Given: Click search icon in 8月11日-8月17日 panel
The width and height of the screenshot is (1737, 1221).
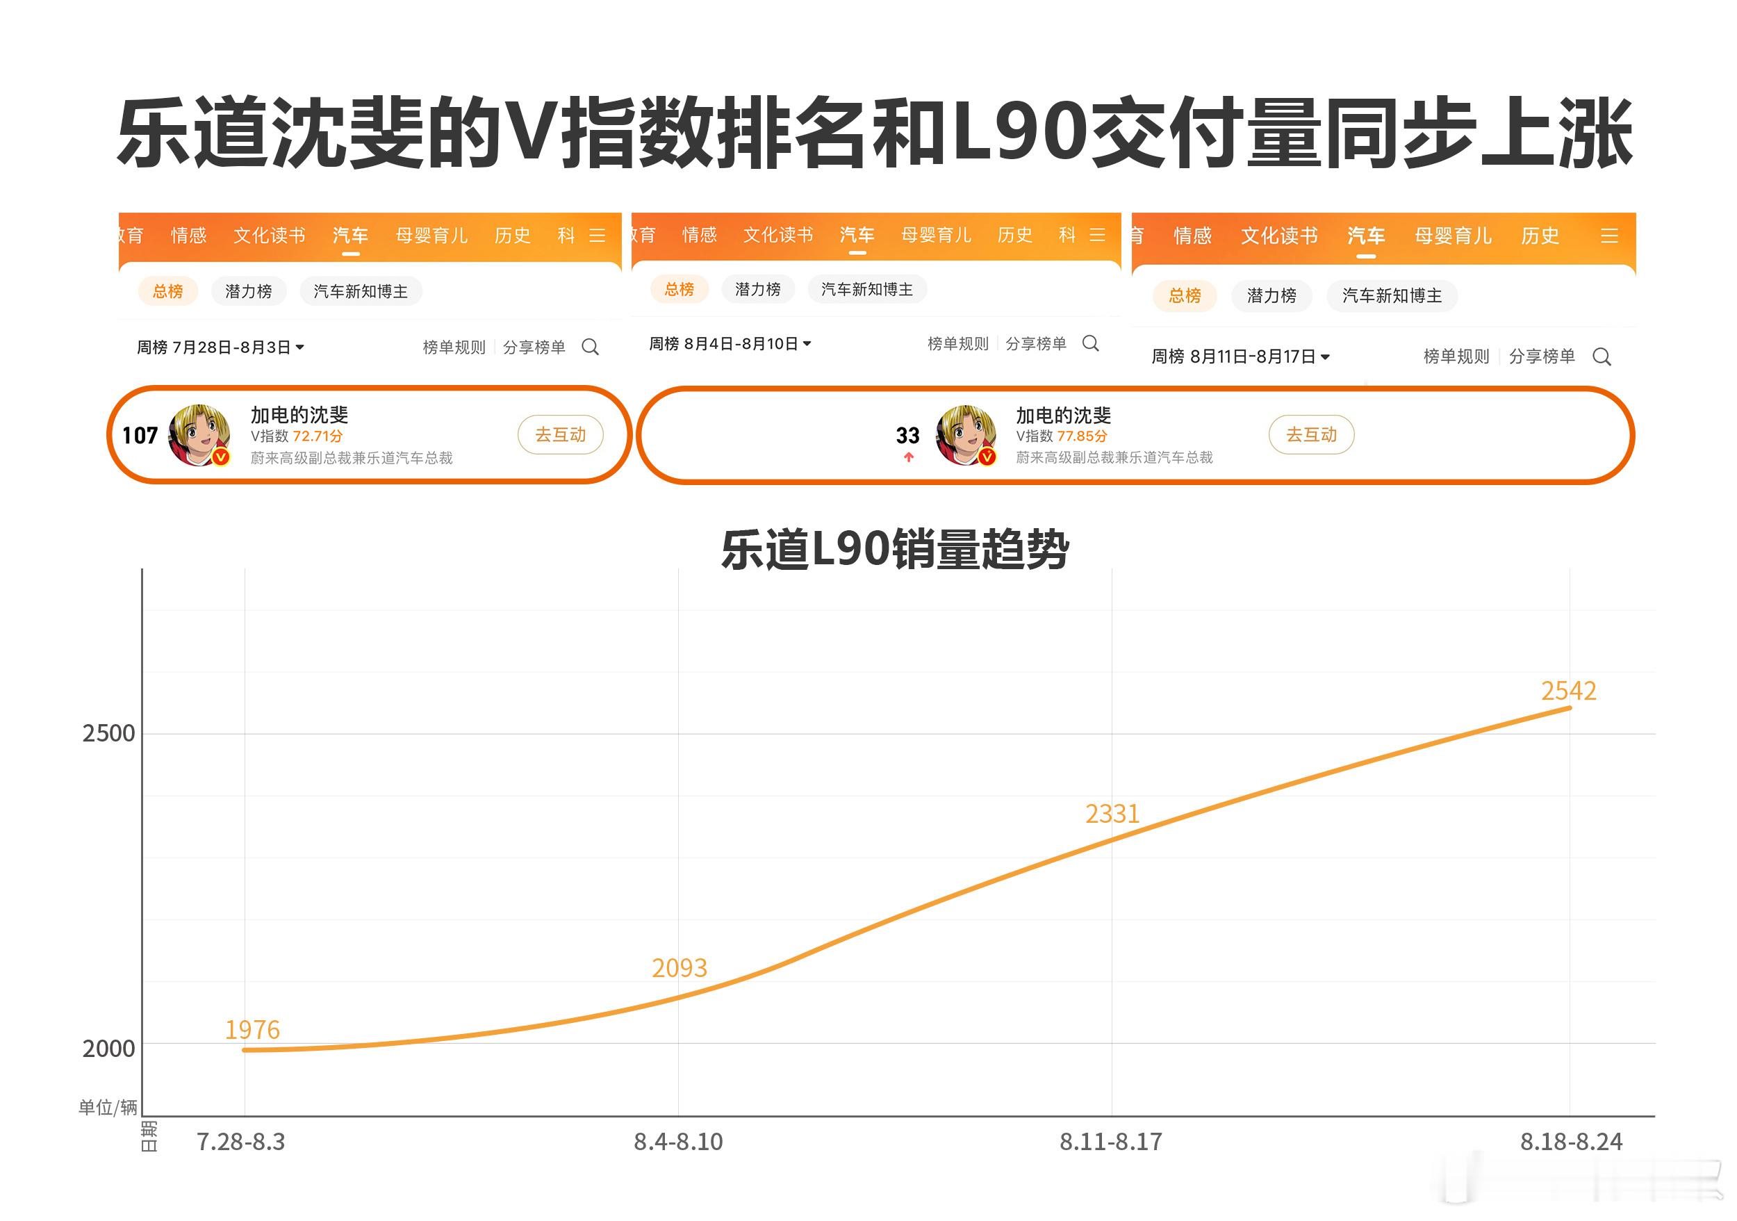Looking at the screenshot, I should tap(1602, 357).
